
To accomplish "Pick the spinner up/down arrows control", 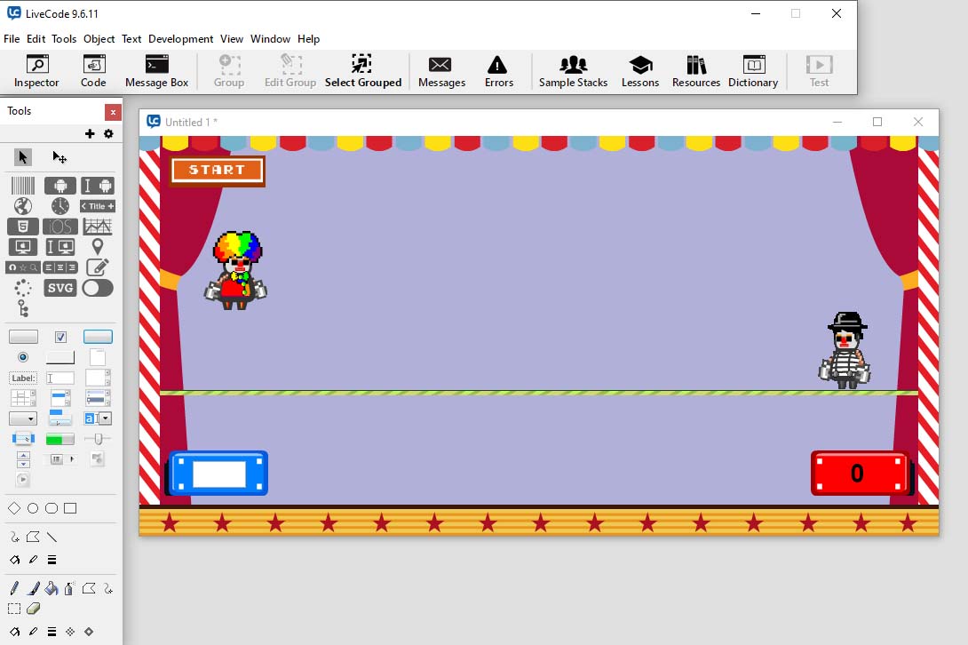I will pos(23,459).
